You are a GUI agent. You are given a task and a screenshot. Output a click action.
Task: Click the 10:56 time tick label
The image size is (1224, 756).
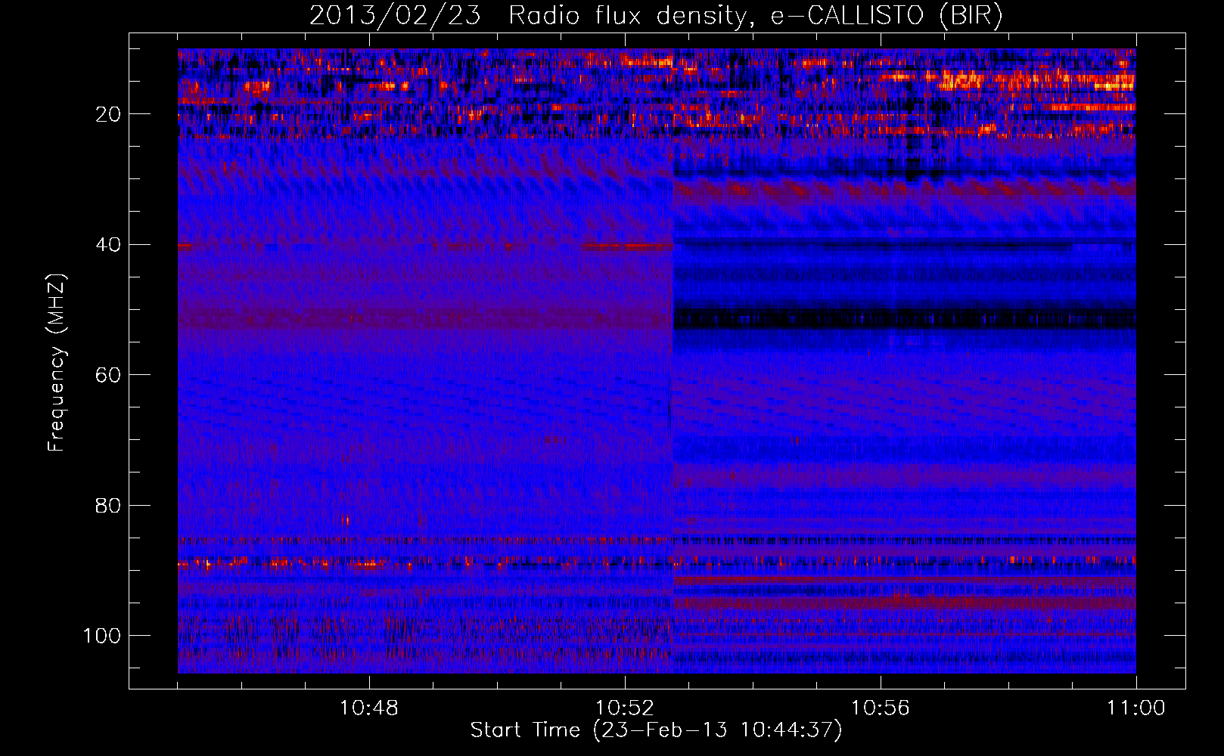point(881,708)
